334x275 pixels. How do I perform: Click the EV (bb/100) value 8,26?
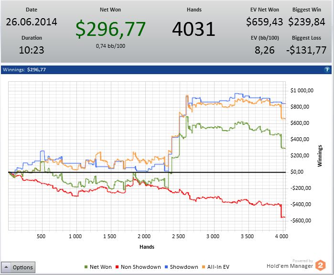click(265, 50)
